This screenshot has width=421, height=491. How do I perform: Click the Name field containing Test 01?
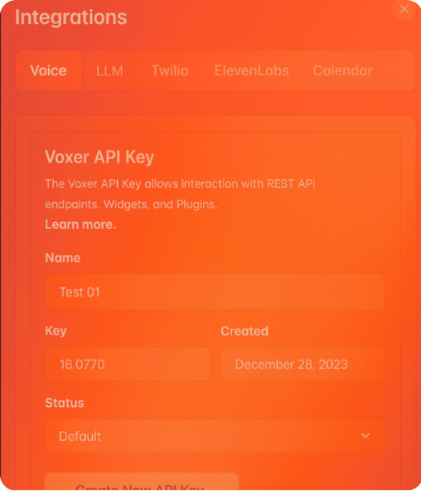215,292
